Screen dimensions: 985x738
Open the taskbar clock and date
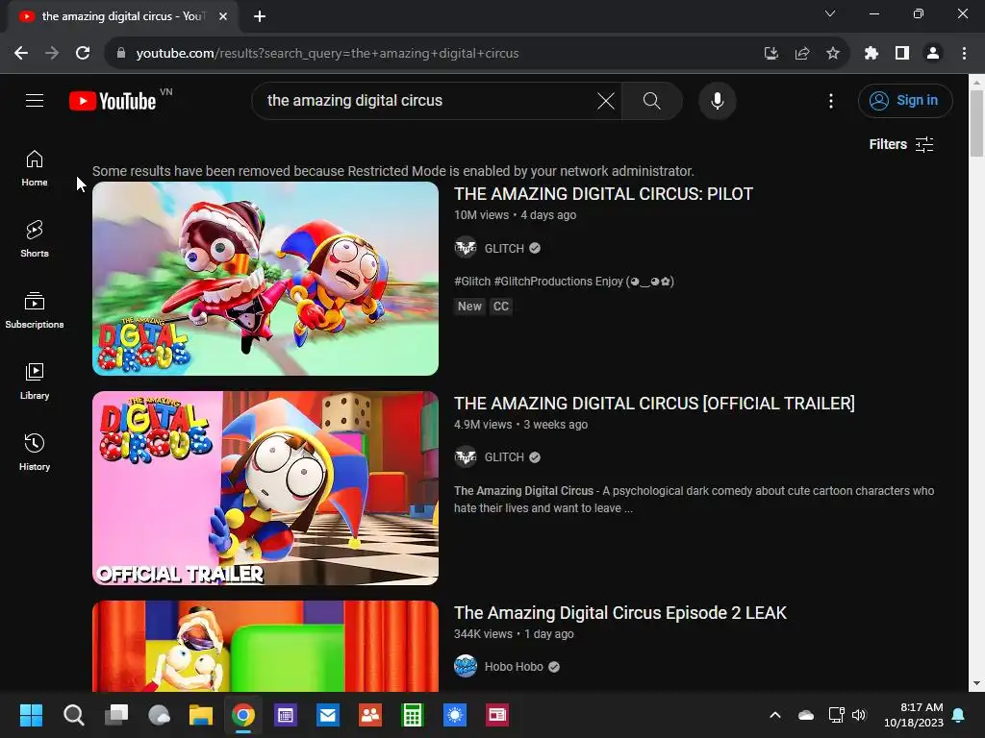point(914,715)
